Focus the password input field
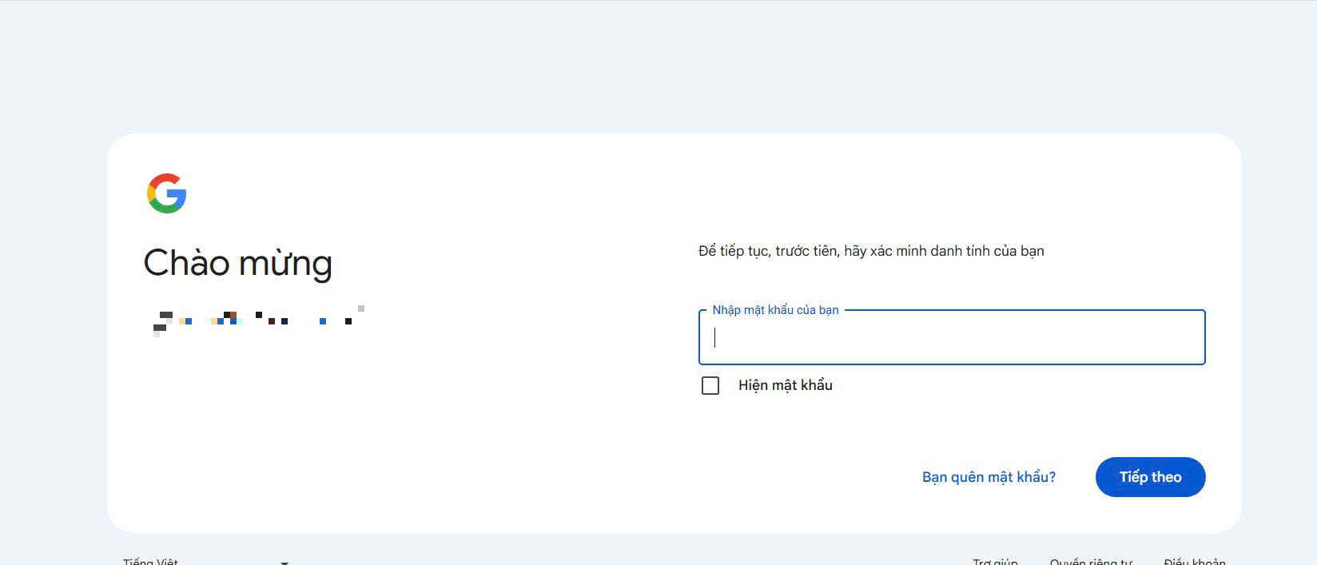 pos(951,338)
